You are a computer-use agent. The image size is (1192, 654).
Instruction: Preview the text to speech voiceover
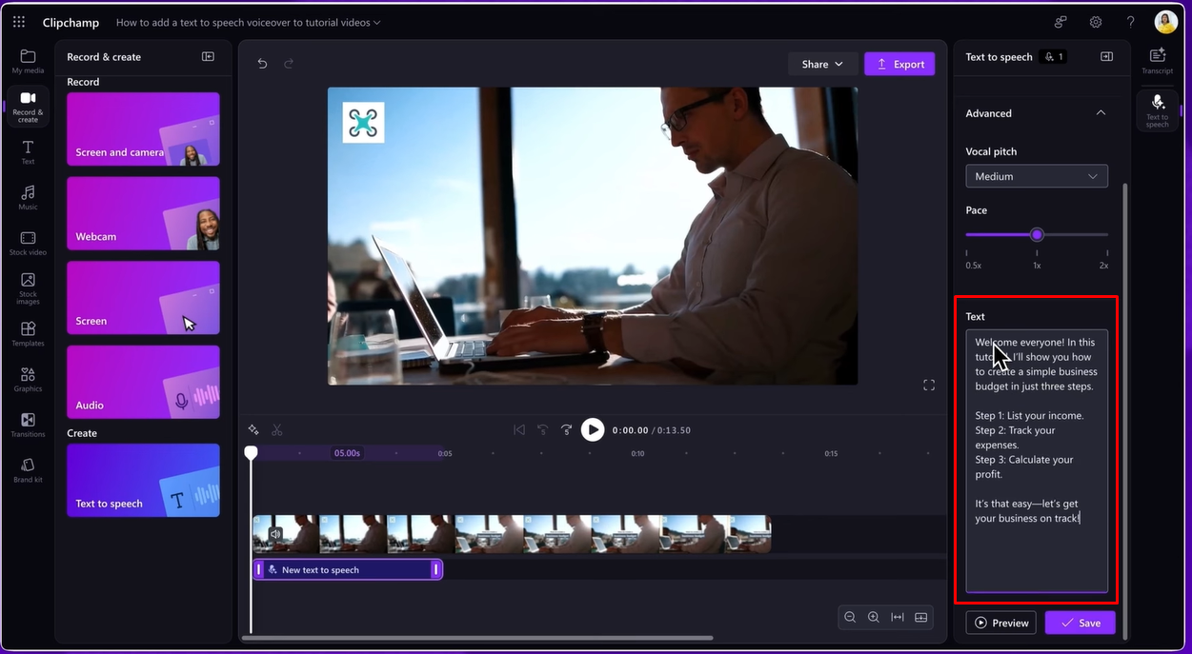click(1000, 623)
